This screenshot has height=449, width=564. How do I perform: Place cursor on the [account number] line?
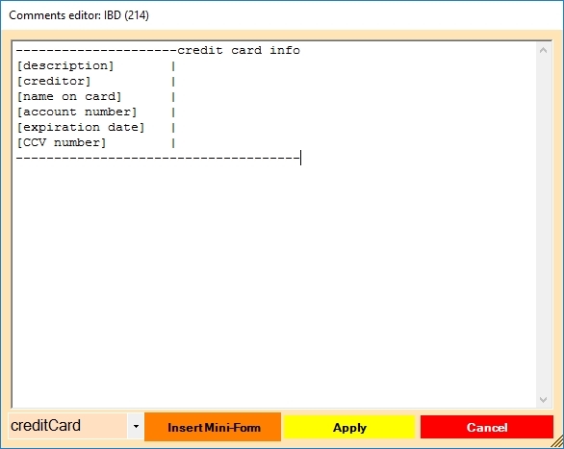77,112
